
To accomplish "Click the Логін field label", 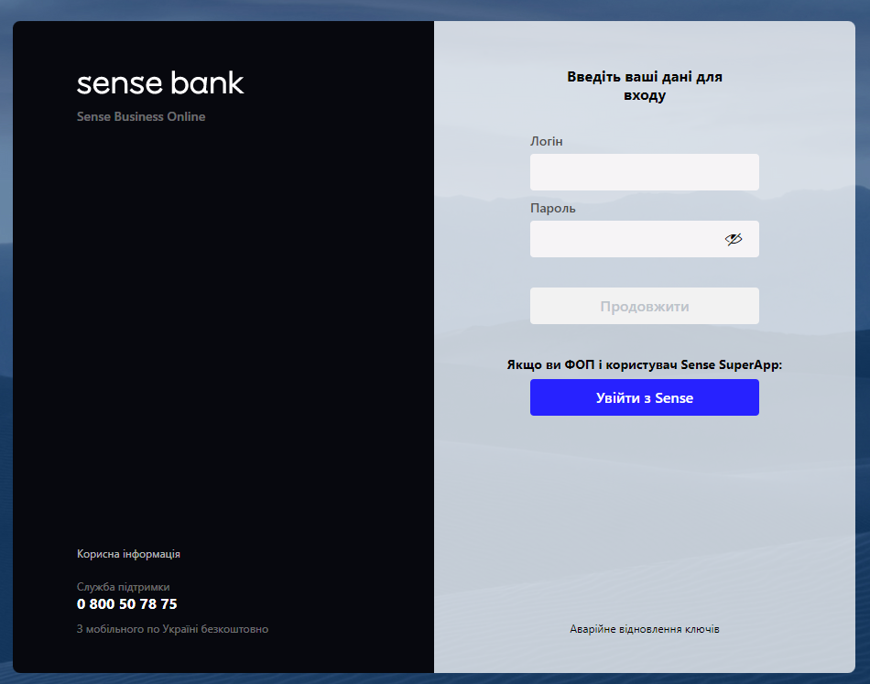I will point(547,141).
